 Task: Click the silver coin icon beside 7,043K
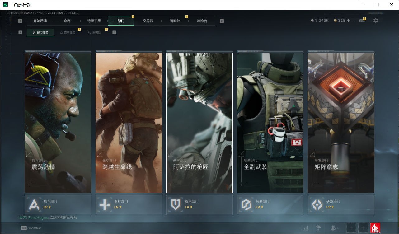[312, 21]
